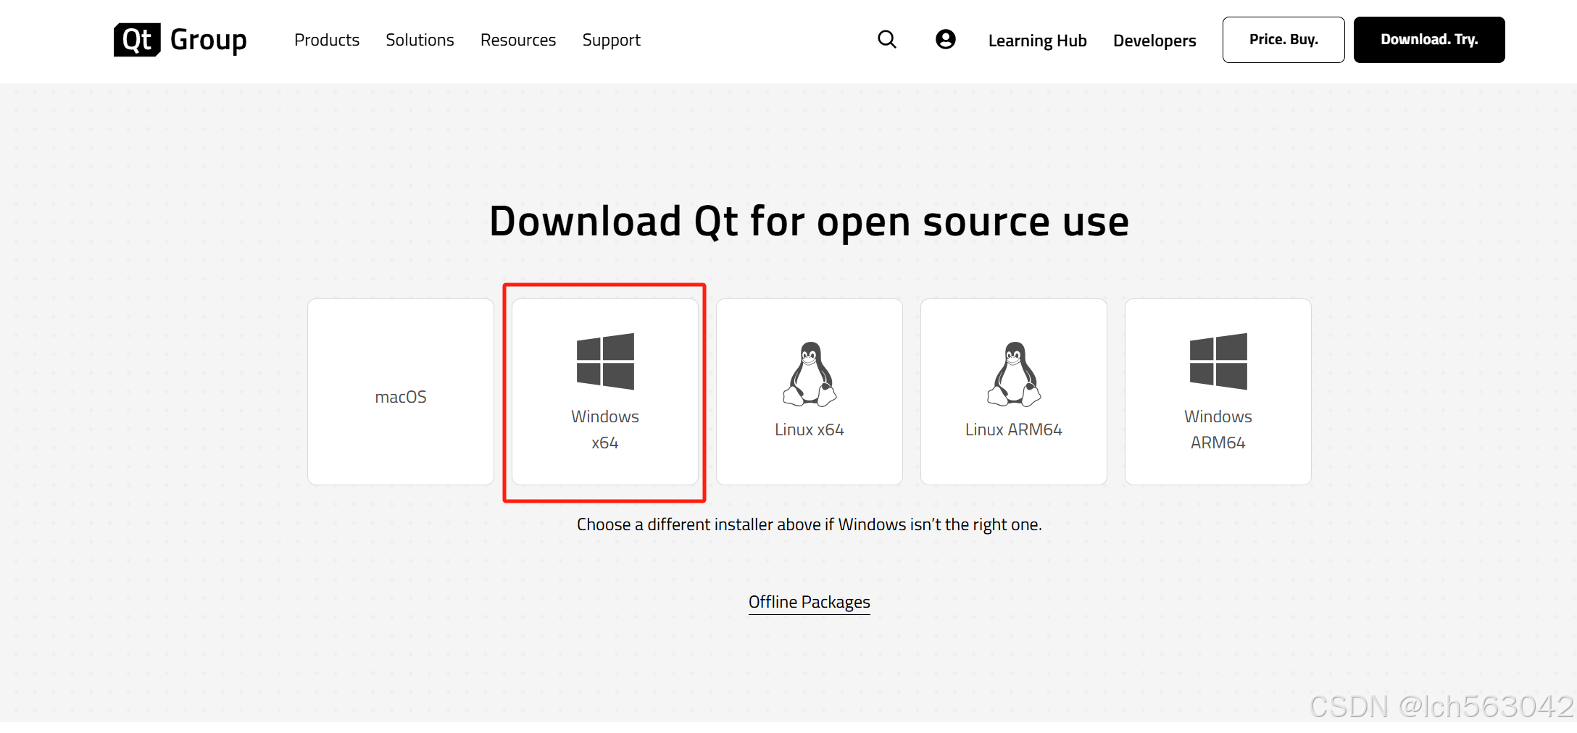Select the Windows ARM64 label text
Screen dimensions: 1577x733
pyautogui.click(x=1218, y=430)
